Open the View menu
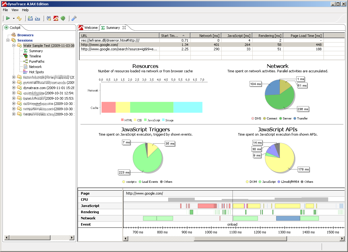The image size is (348, 252). 15,10
